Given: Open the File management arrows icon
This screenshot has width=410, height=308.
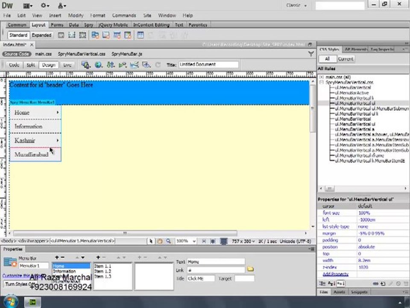Looking at the screenshot, I should tap(111, 65).
